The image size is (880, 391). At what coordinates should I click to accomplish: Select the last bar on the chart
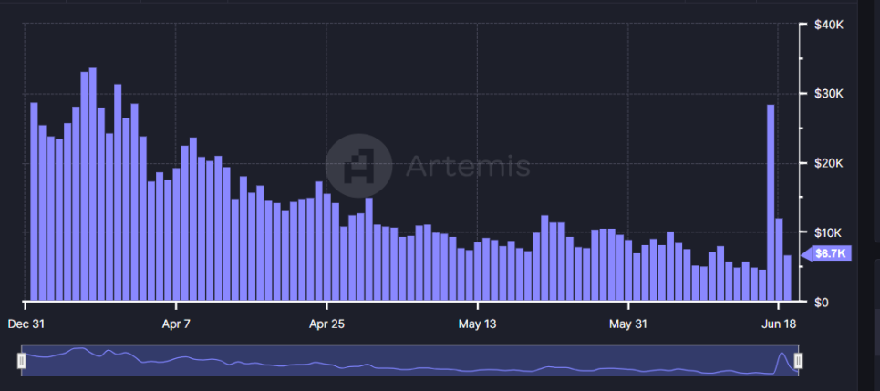[x=787, y=278]
